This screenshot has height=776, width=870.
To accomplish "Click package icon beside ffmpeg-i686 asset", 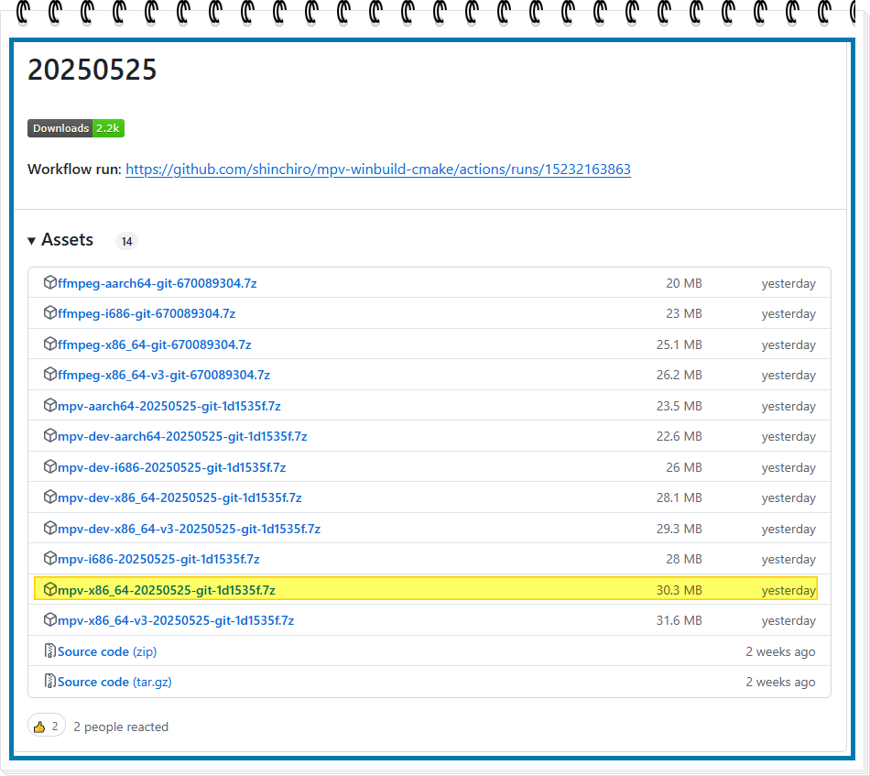I will (50, 313).
